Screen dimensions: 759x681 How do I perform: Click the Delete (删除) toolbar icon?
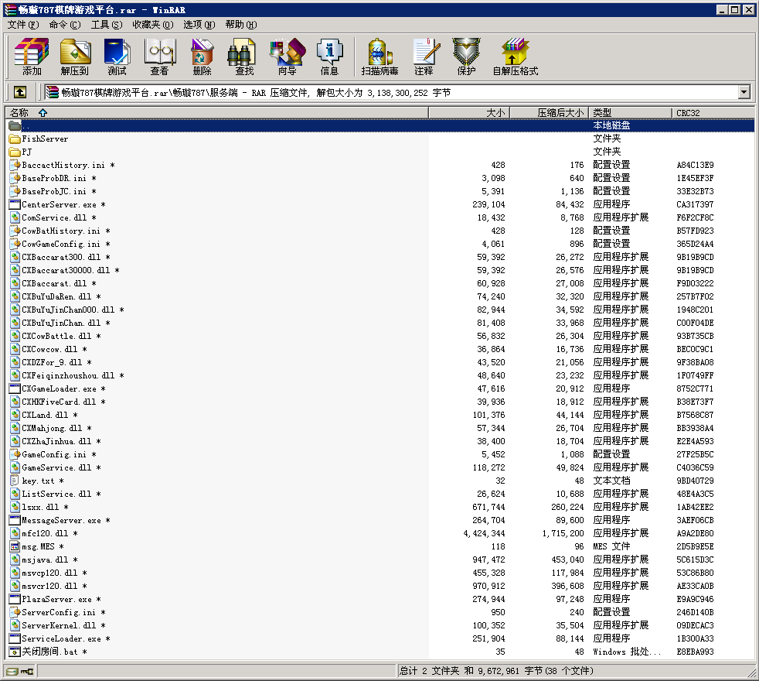[x=202, y=56]
